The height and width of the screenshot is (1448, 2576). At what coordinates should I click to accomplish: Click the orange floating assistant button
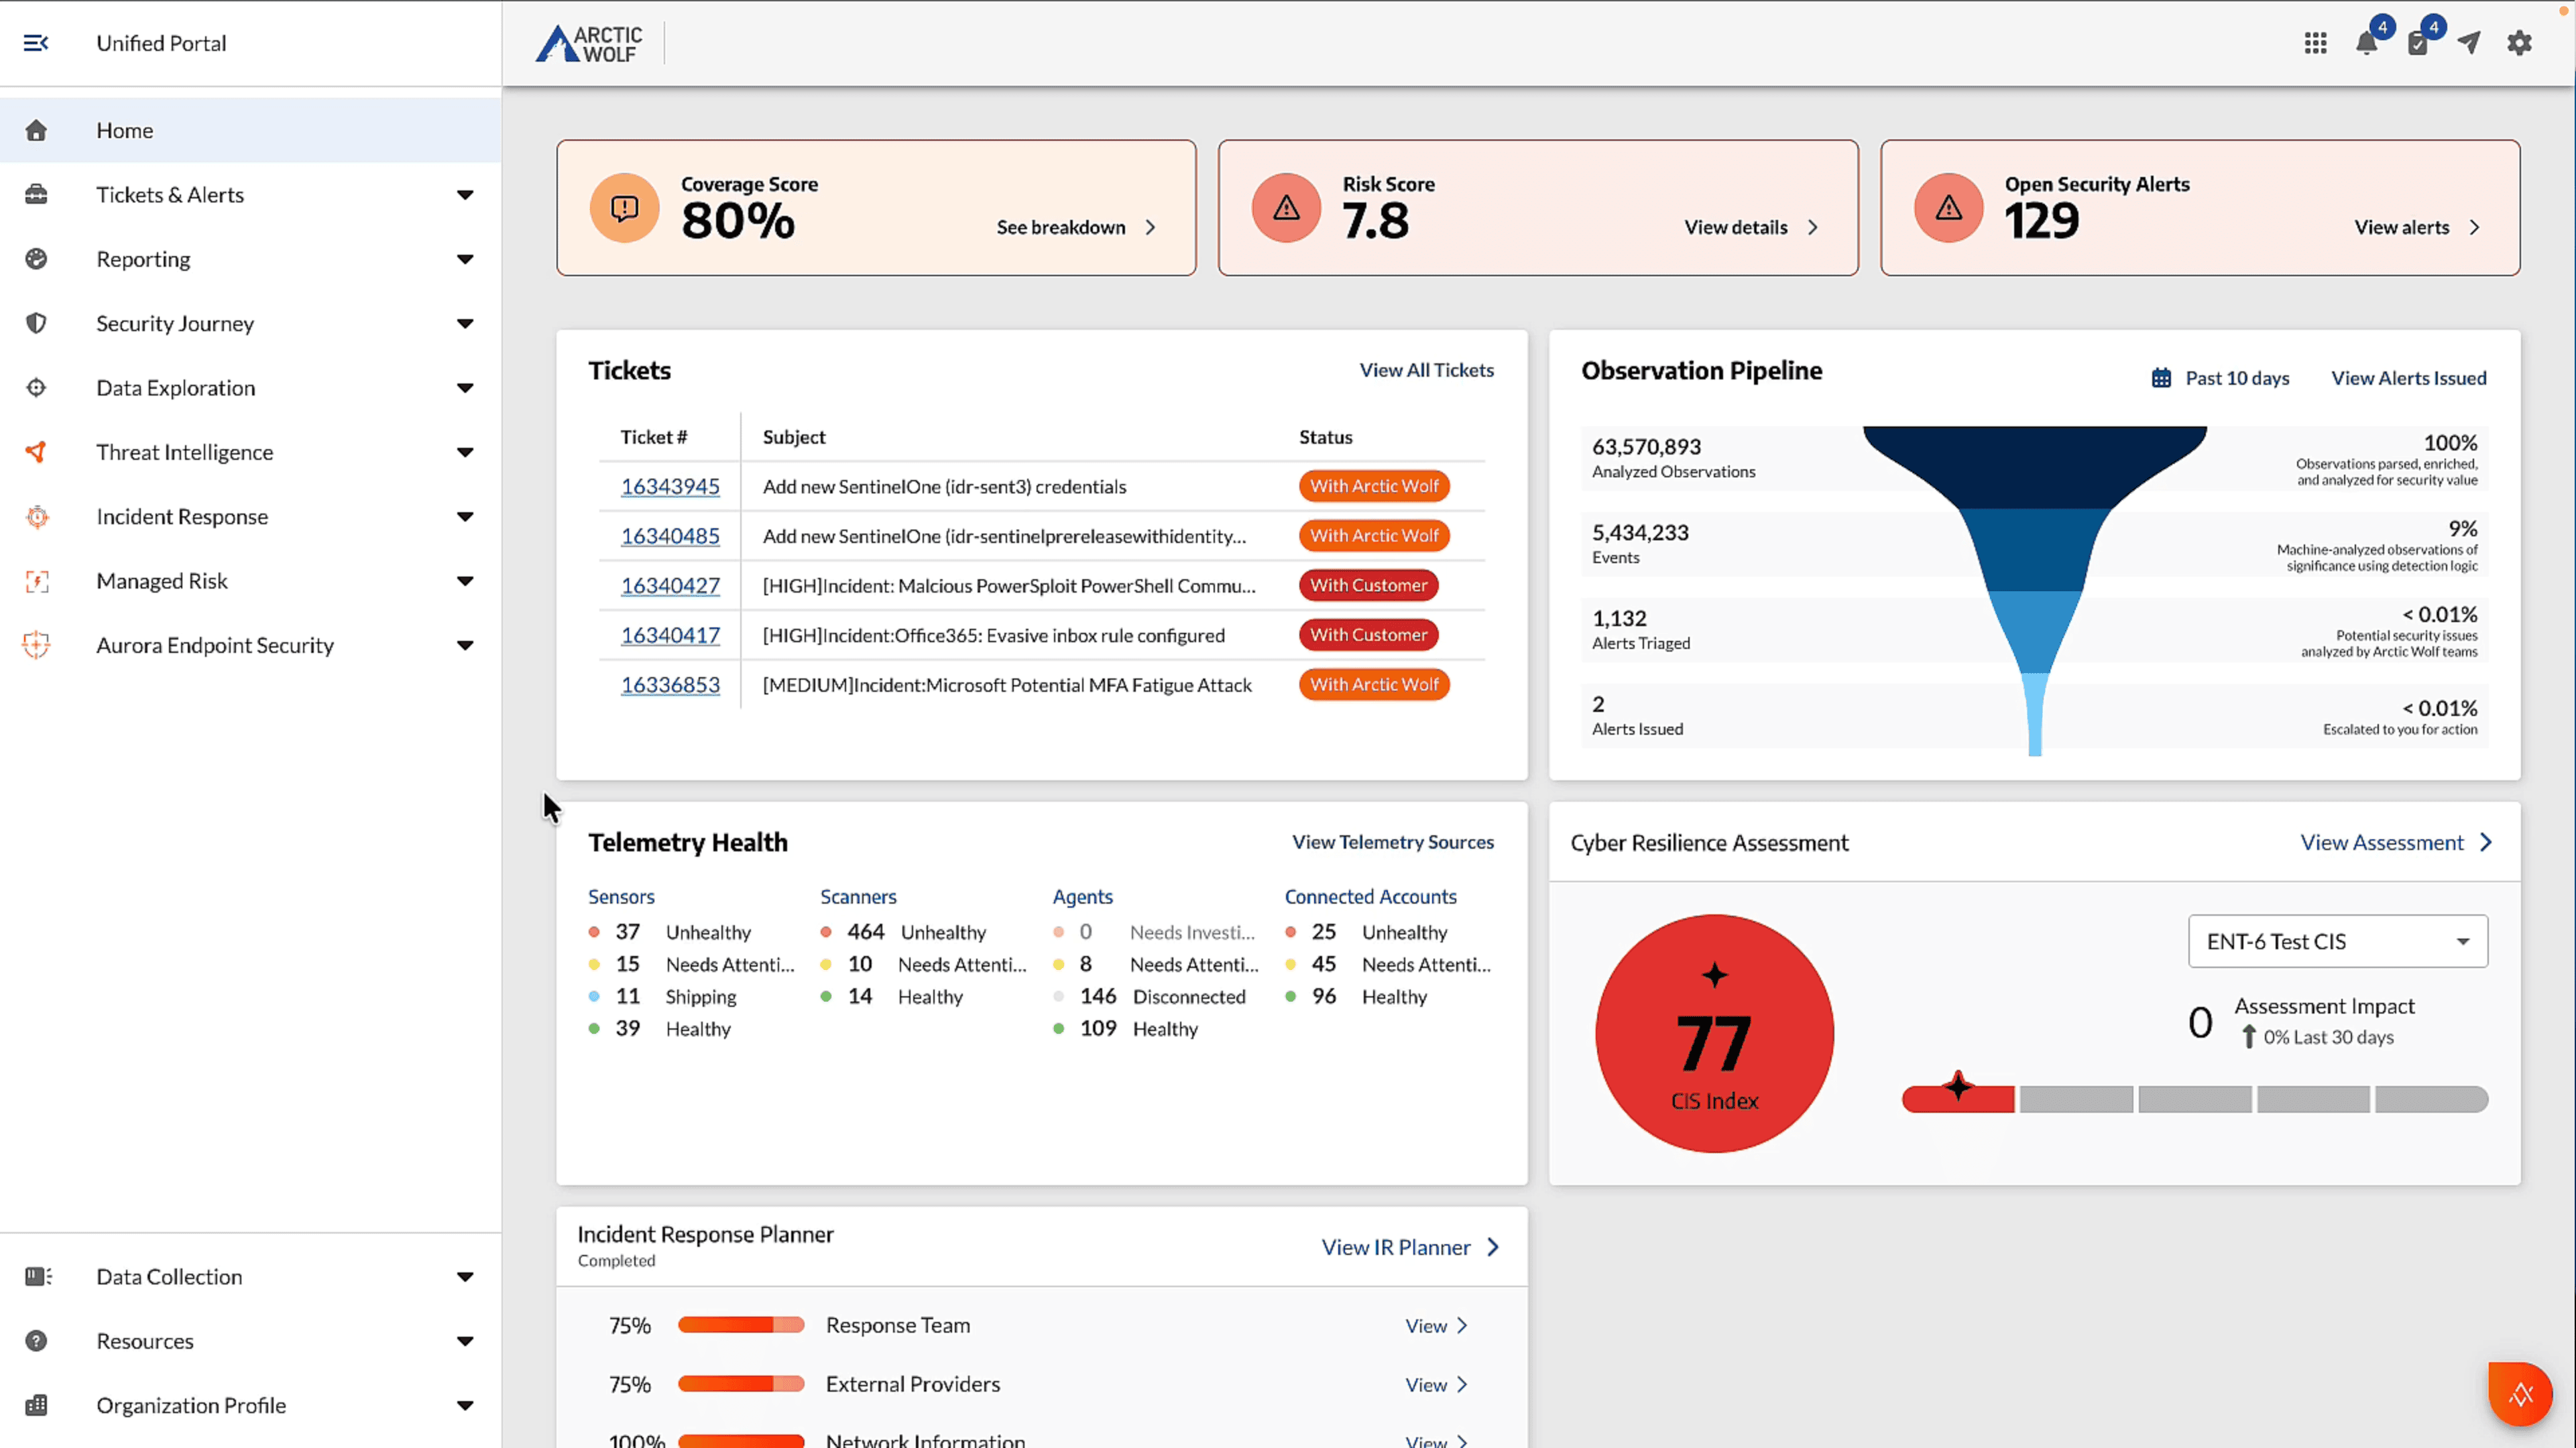pos(2520,1393)
